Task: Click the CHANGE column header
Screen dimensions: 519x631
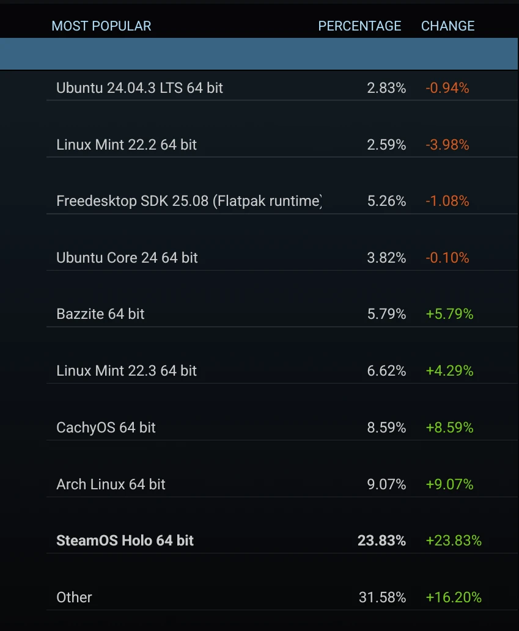Action: pos(447,26)
